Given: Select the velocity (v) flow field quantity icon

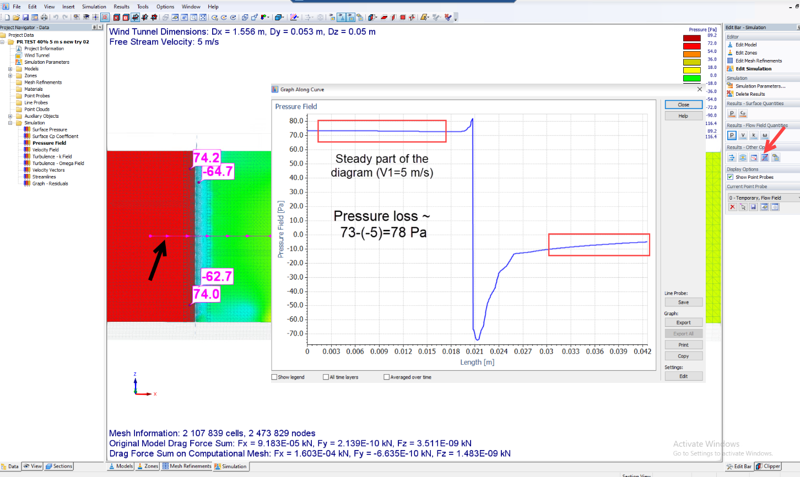Looking at the screenshot, I should (743, 135).
